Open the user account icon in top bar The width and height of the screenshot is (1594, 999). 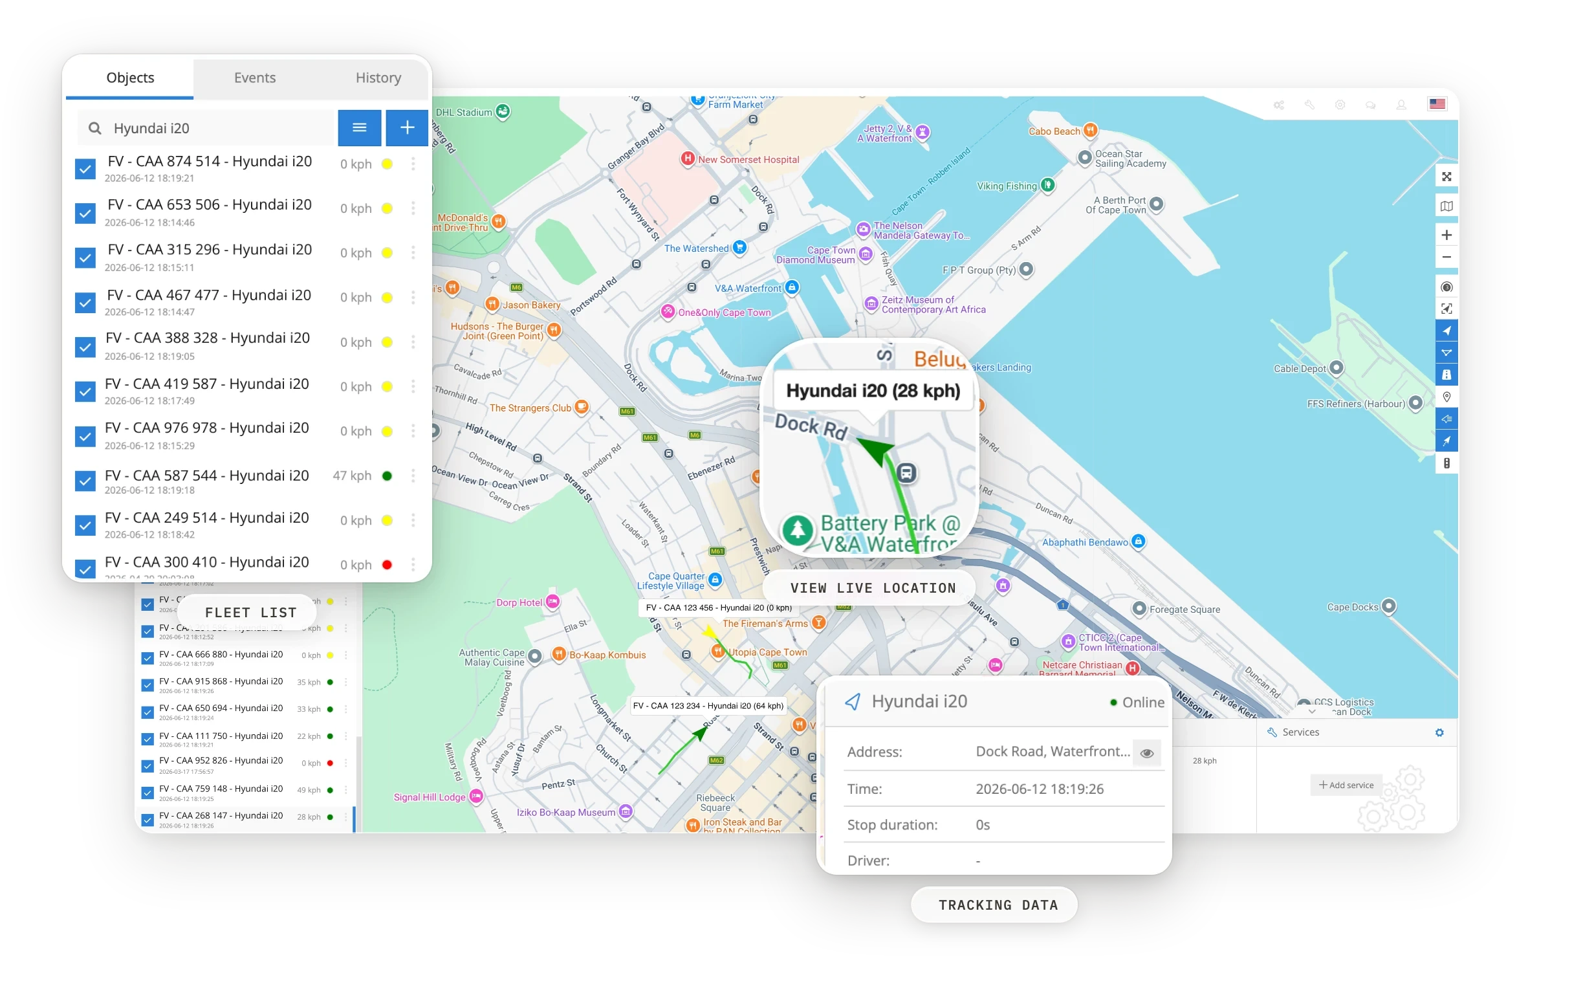[x=1400, y=104]
